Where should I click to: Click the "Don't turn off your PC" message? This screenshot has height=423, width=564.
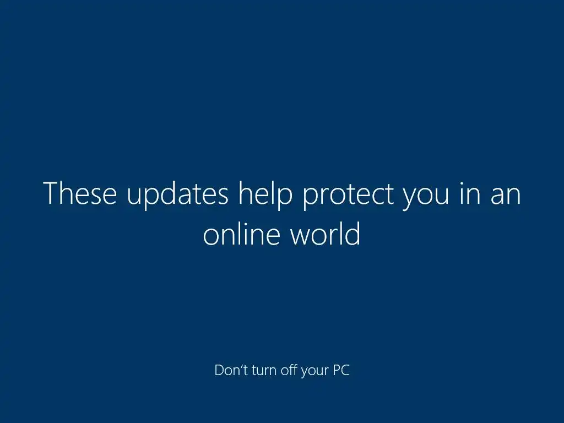pyautogui.click(x=282, y=371)
